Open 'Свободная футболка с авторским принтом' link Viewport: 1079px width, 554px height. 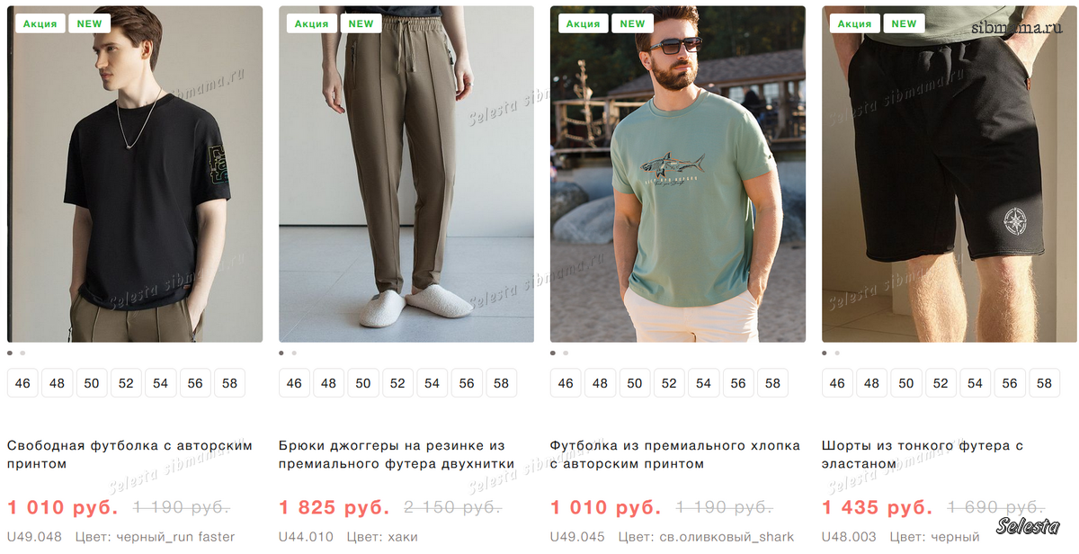click(129, 454)
